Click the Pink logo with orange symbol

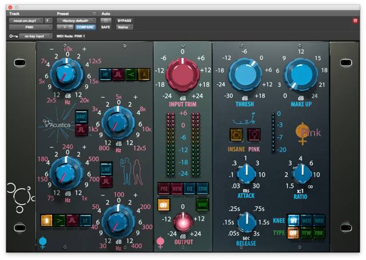(x=308, y=134)
